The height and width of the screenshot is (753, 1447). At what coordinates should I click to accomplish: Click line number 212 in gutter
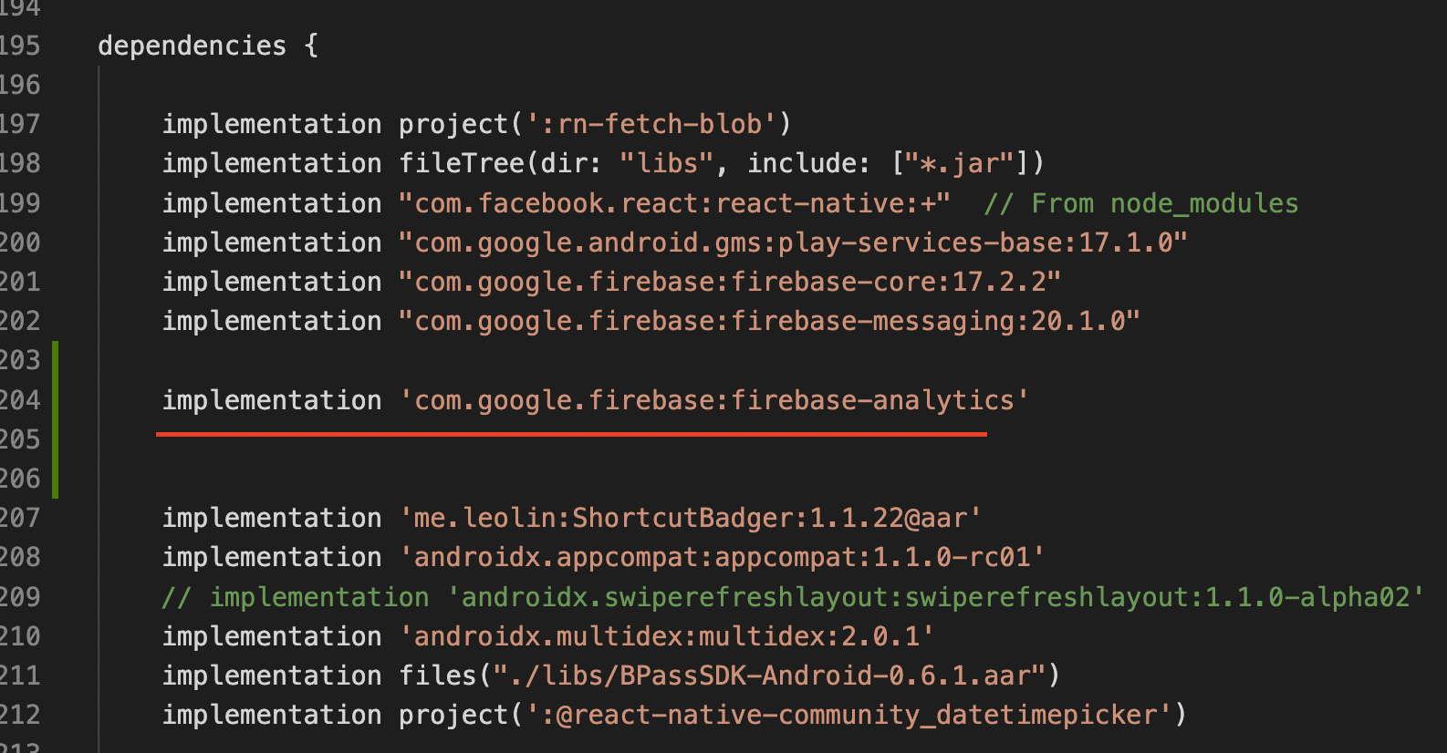(x=20, y=715)
